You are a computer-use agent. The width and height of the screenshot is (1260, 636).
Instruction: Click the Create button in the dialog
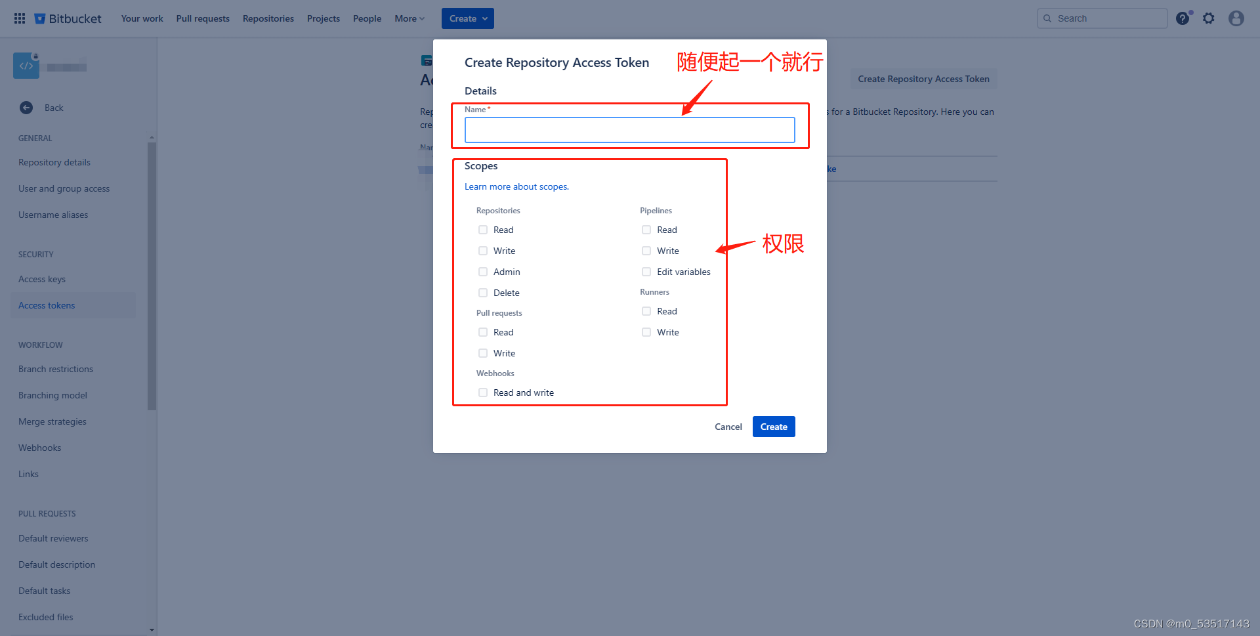pyautogui.click(x=773, y=426)
